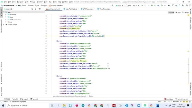The image size is (192, 108).
Task: Switch to MainActivity.java tab
Action: (x=71, y=9)
